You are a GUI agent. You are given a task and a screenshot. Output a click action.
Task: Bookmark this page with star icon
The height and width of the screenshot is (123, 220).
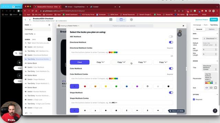pyautogui.click(x=183, y=11)
